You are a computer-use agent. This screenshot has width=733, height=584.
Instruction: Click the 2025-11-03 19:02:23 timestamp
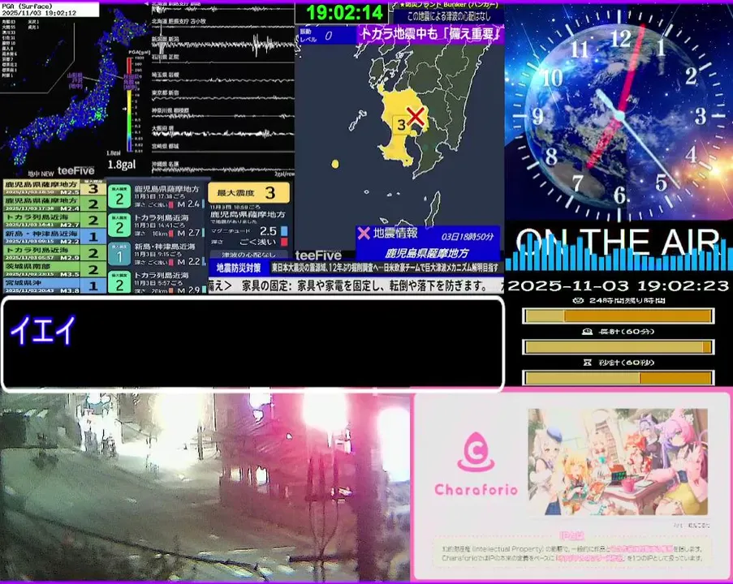[618, 286]
